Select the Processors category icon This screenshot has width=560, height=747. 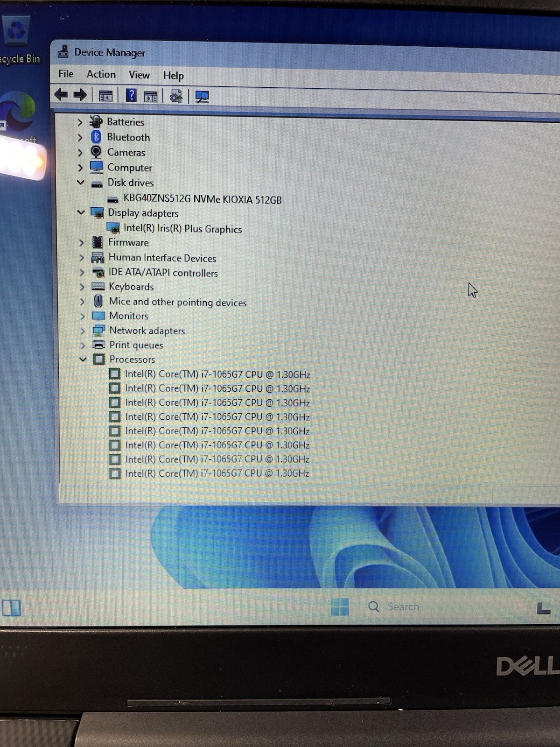click(x=99, y=359)
